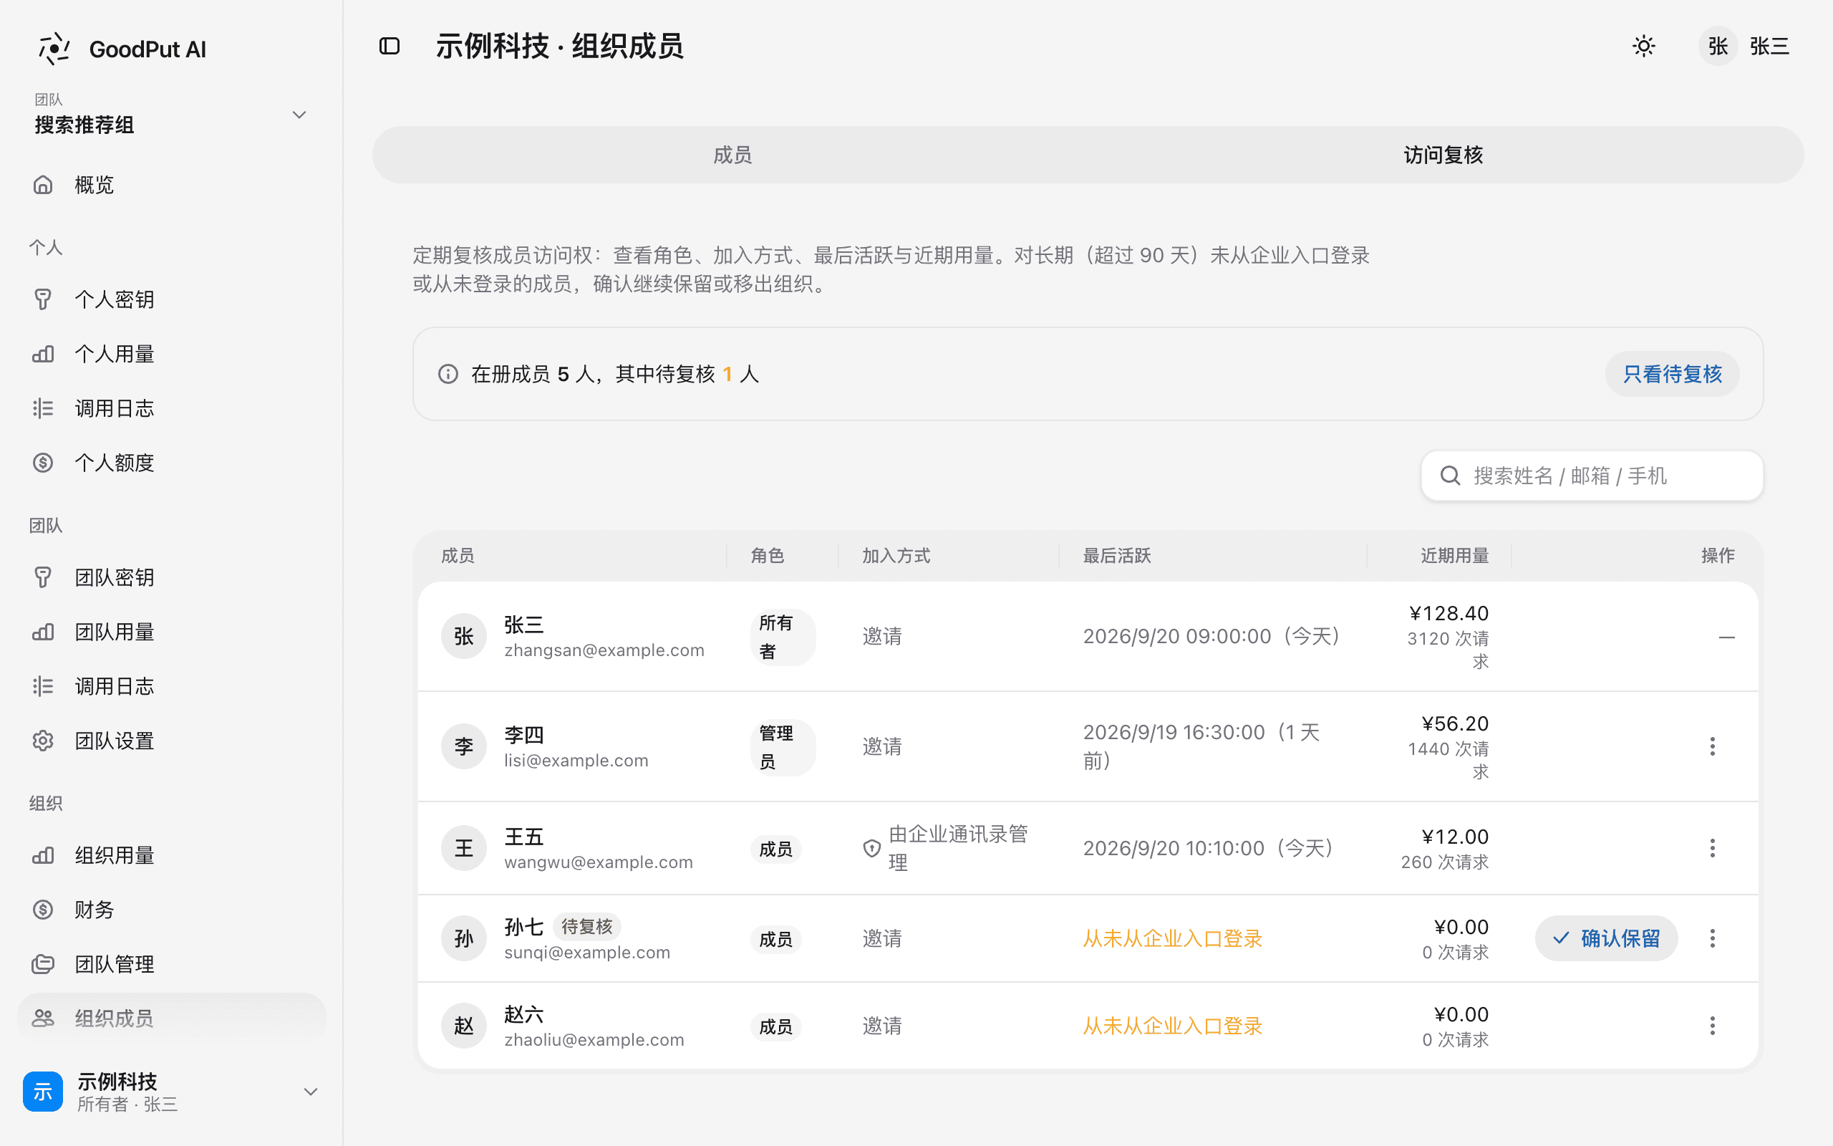Screen dimensions: 1833x1146
Task: Click the 张 avatar in the 张三 row
Action: point(463,637)
